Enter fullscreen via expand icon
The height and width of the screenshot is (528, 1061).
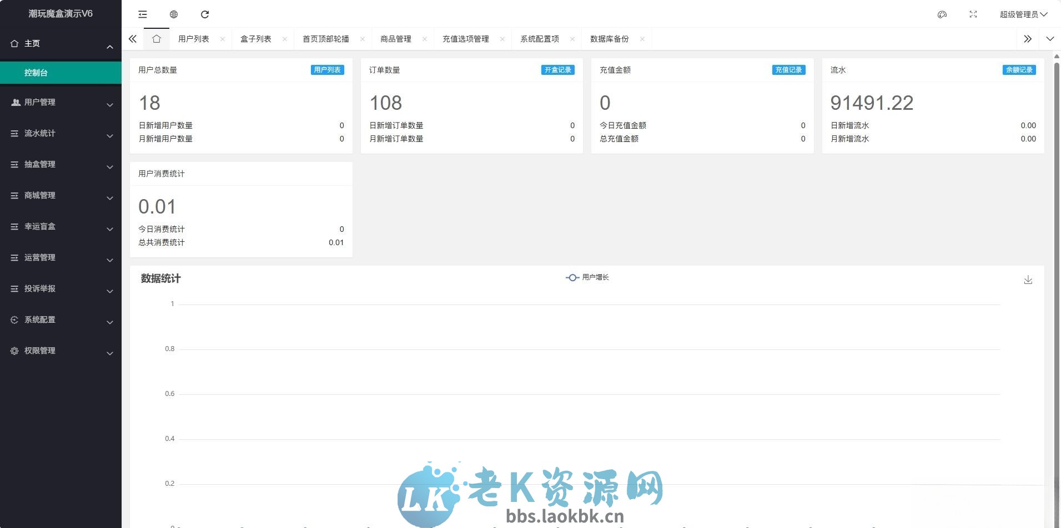[x=973, y=14]
